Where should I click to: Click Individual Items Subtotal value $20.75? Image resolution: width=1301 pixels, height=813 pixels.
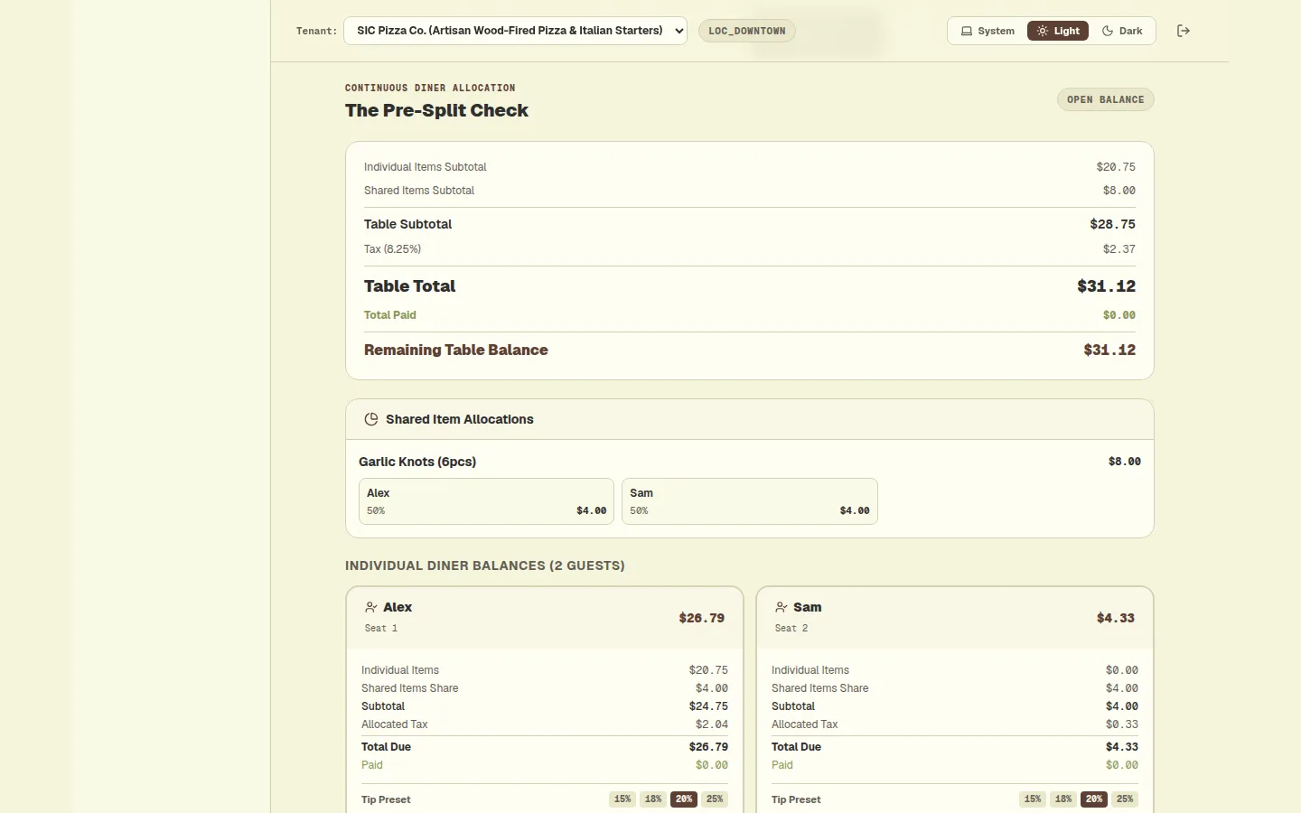pyautogui.click(x=1116, y=167)
